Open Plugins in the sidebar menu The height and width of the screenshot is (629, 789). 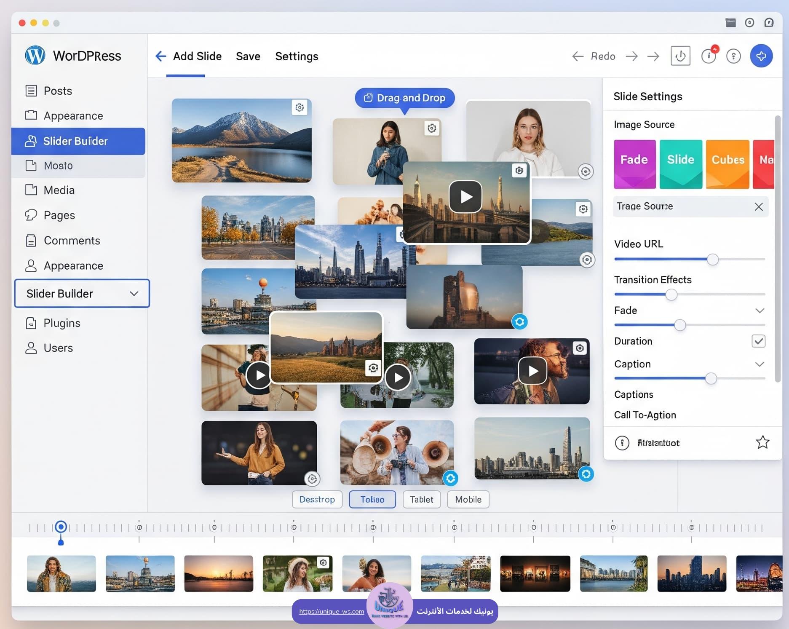[62, 323]
